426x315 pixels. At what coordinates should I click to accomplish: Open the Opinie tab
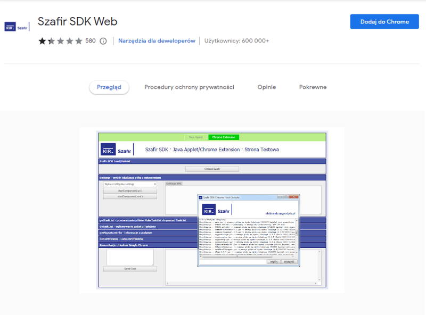(x=267, y=87)
